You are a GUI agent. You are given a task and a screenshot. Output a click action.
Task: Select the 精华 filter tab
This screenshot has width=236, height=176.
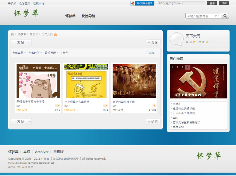point(66,53)
